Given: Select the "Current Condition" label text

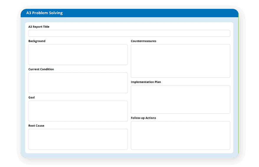Looking at the screenshot, I should click(41, 69).
